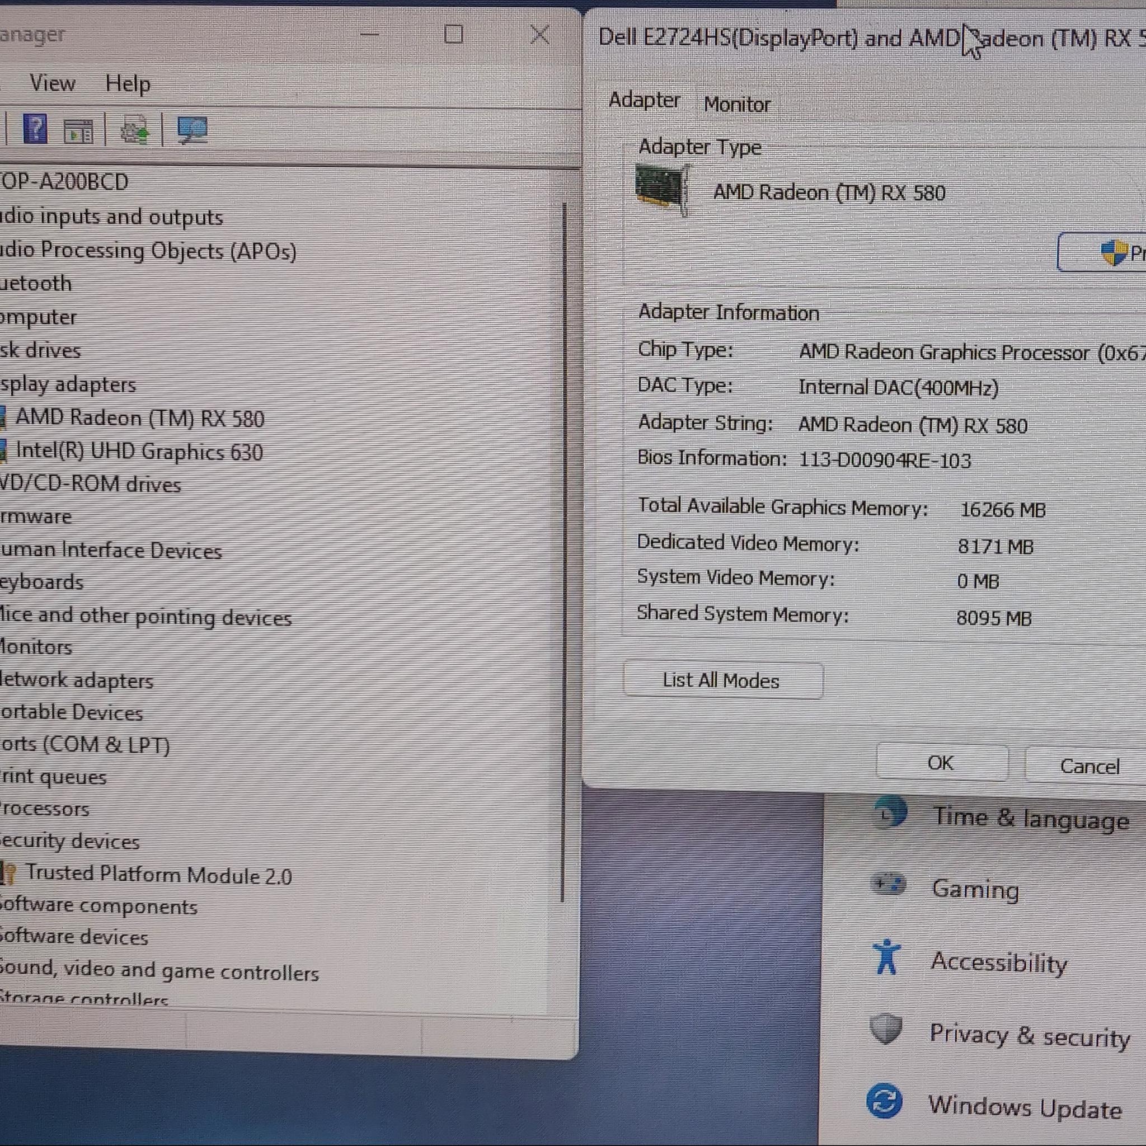Select the Processors category

[x=45, y=809]
